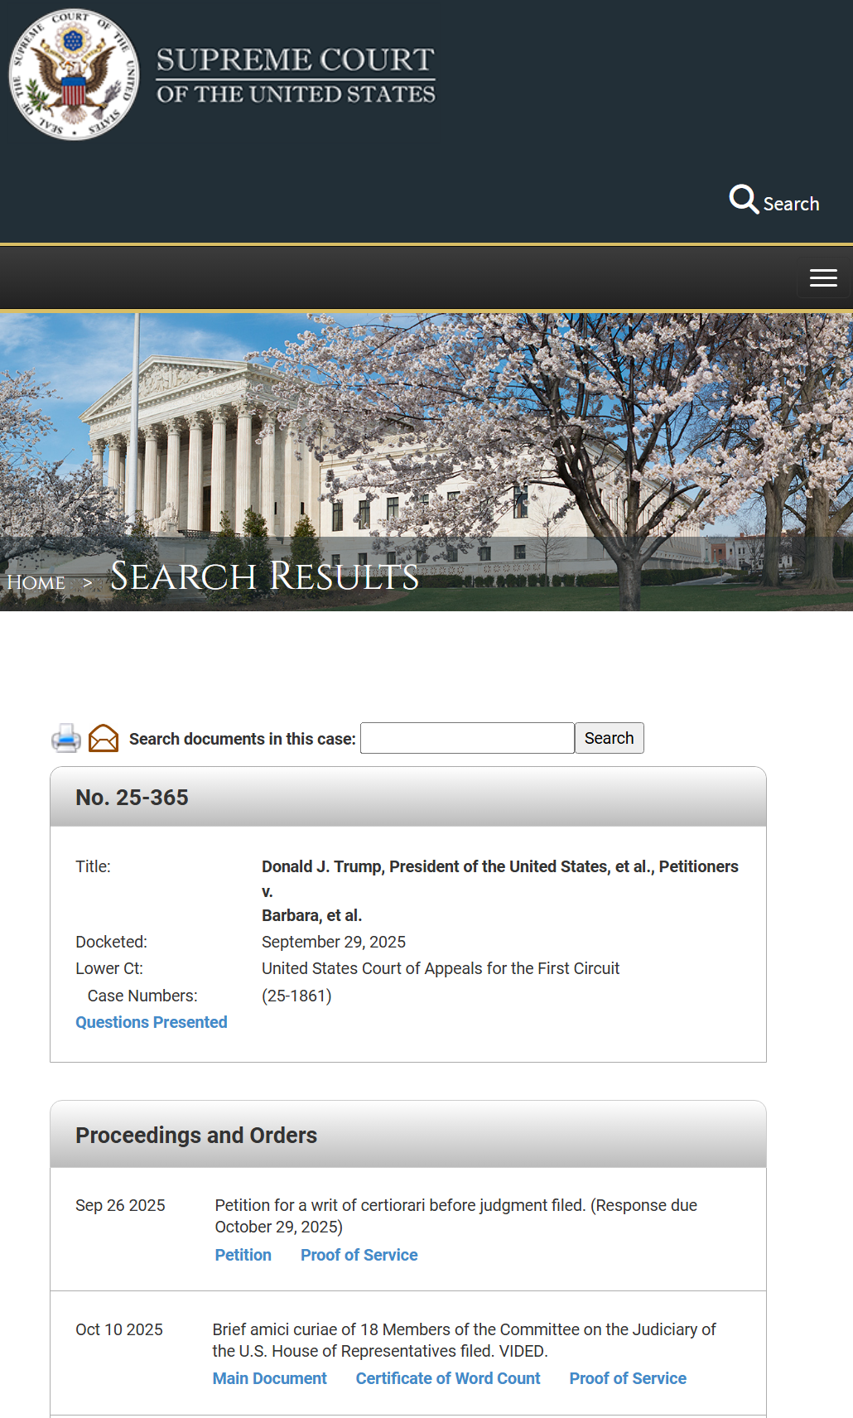The image size is (853, 1418).
Task: Open the site search magnifier icon
Action: 743,200
